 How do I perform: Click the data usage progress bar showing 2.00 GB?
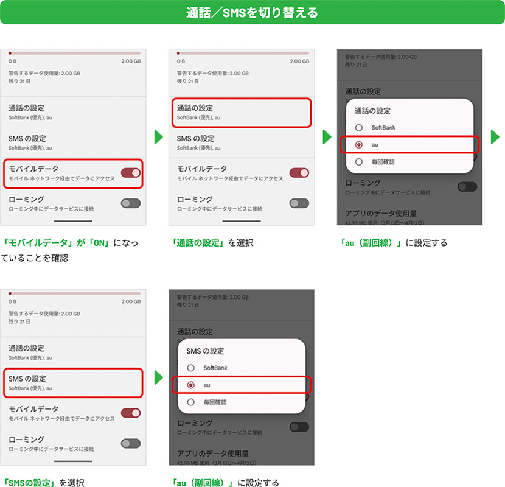click(74, 54)
